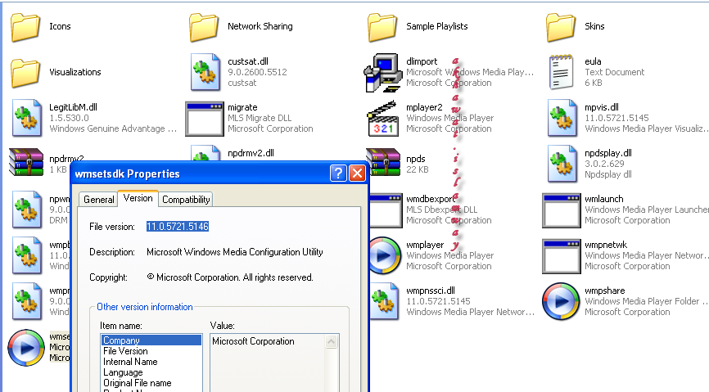The width and height of the screenshot is (709, 392).
Task: Select the mplayer2 clapperboard icon
Action: click(383, 119)
